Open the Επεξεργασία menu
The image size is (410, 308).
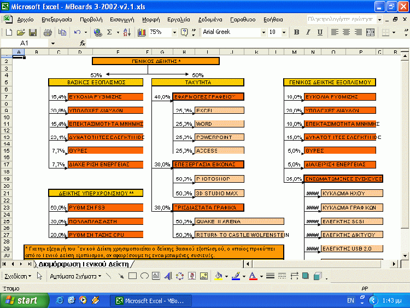56,20
